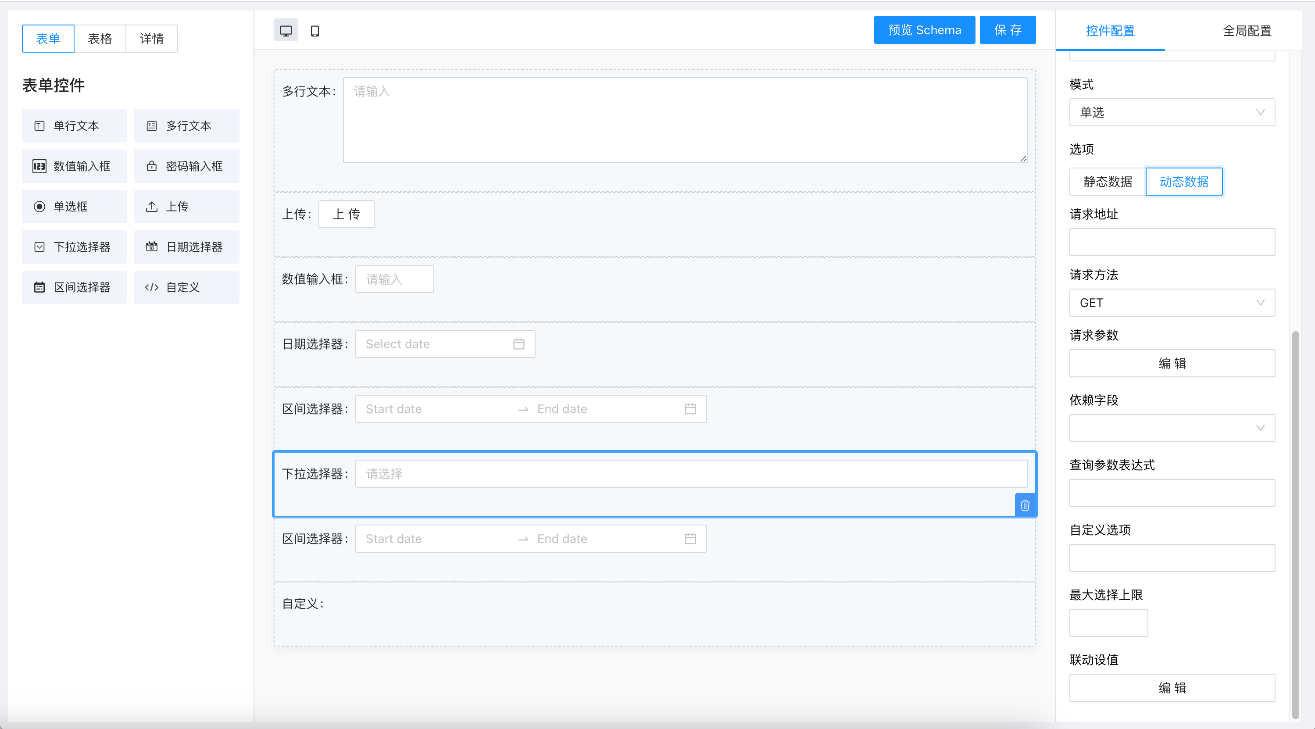Click right panel vertical scrollbar

[1295, 526]
